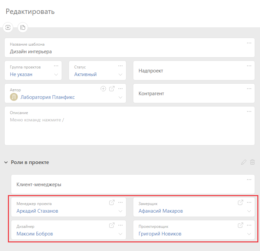Collapse the Роли в проекте section
Viewport: 260px width, 251px height.
point(6,162)
